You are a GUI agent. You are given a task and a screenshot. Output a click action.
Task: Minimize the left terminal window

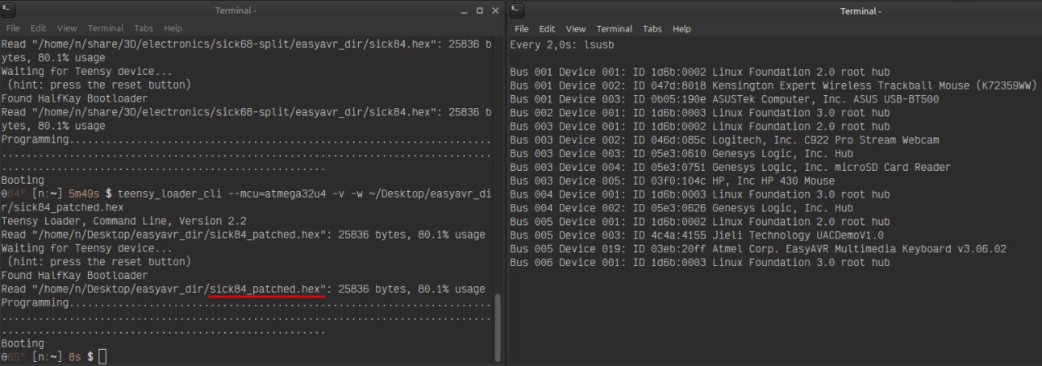tap(463, 11)
